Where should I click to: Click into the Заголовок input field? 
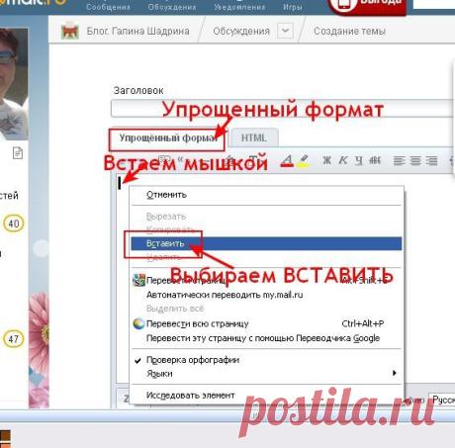283,108
